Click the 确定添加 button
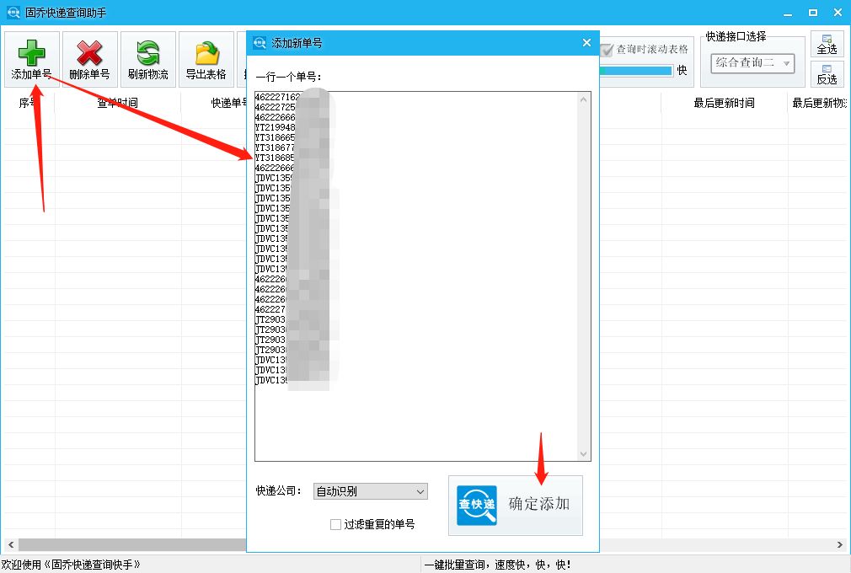 (x=516, y=506)
